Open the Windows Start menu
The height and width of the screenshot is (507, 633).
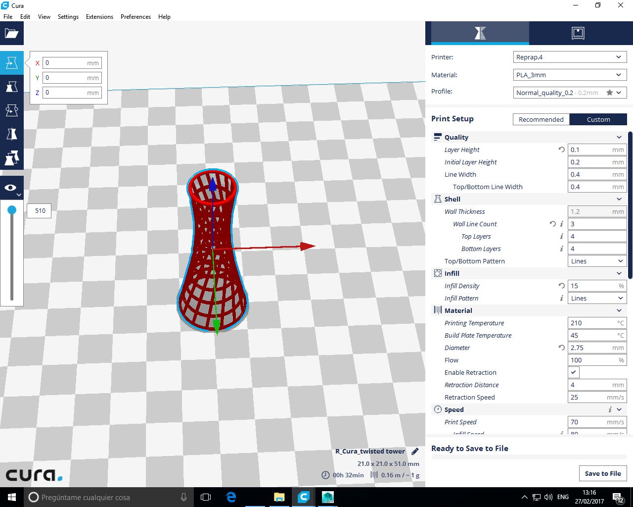pyautogui.click(x=12, y=497)
